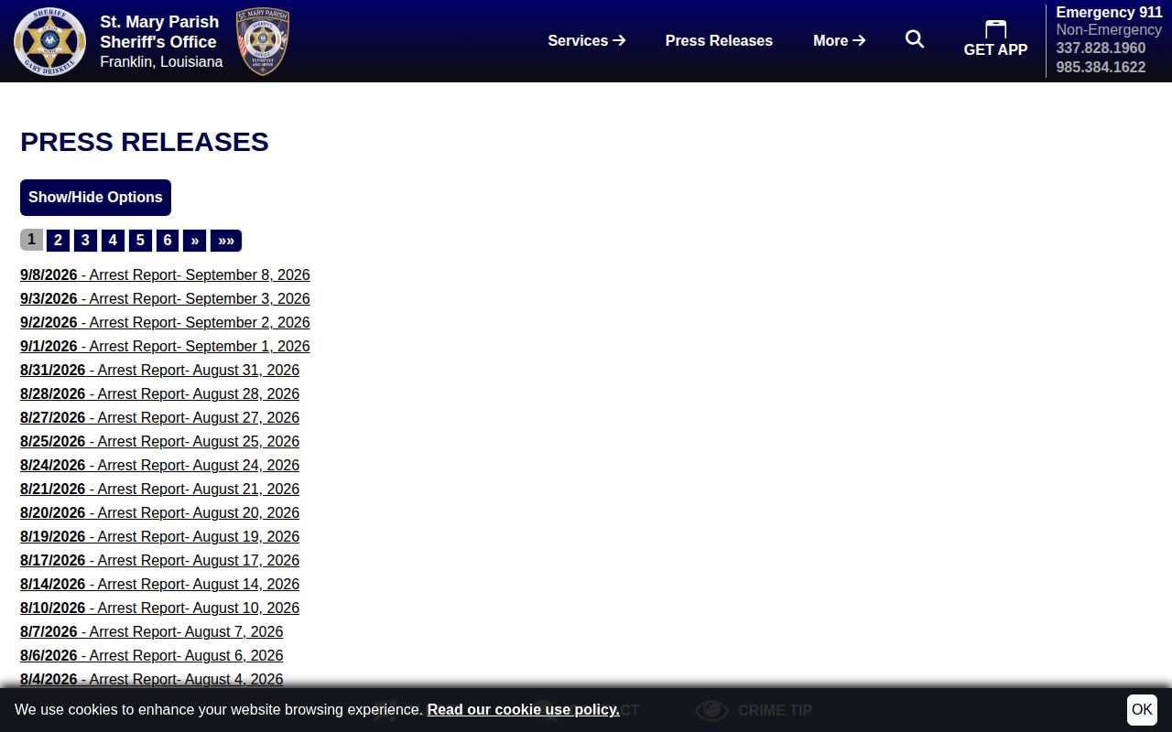Toggle the Show/Hide Options button

pos(95,198)
